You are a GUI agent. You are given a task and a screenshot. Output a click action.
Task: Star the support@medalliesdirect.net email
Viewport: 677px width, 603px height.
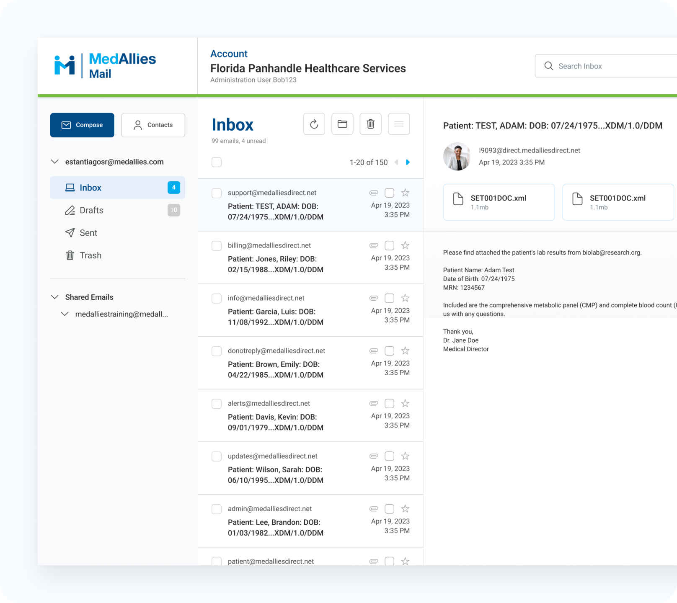pyautogui.click(x=405, y=193)
